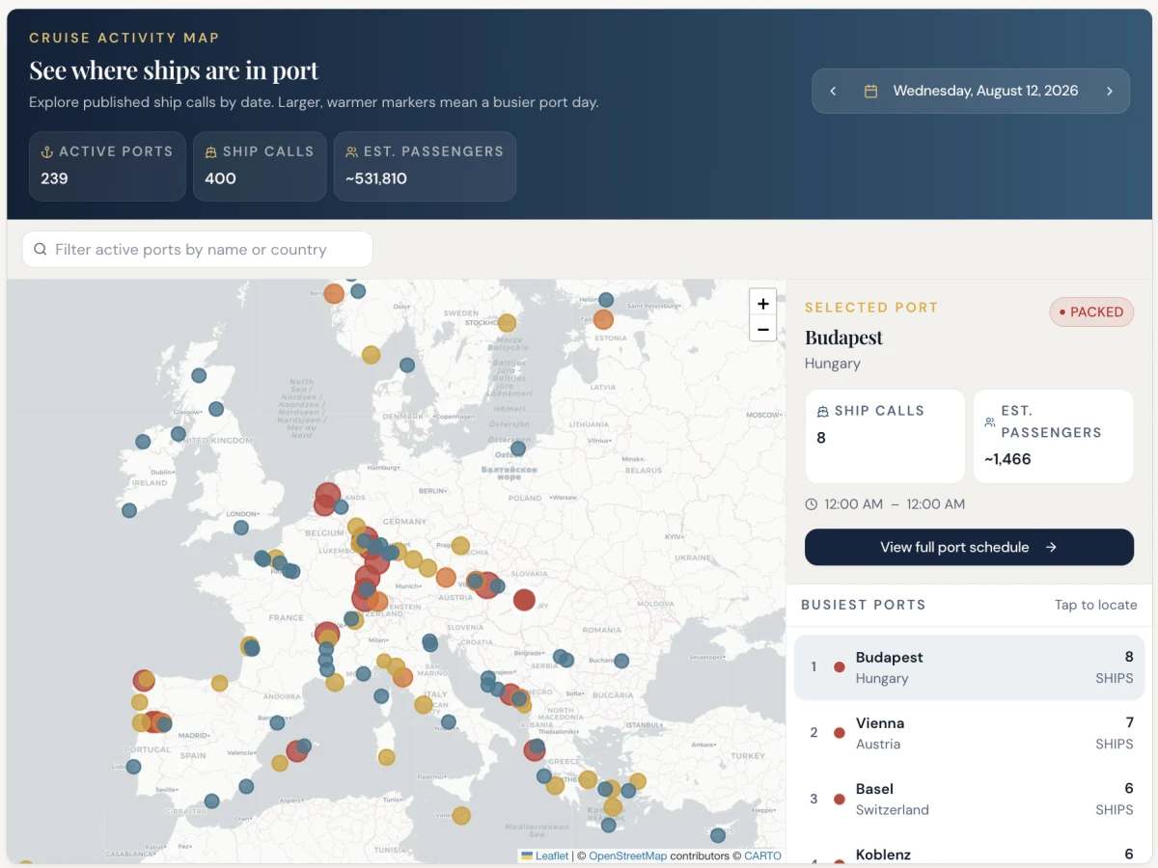Click the blue marker in the Baltic Sea
The height and width of the screenshot is (868, 1158).
pos(518,448)
